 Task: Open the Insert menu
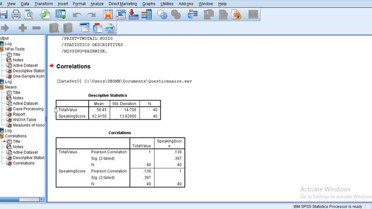click(63, 4)
